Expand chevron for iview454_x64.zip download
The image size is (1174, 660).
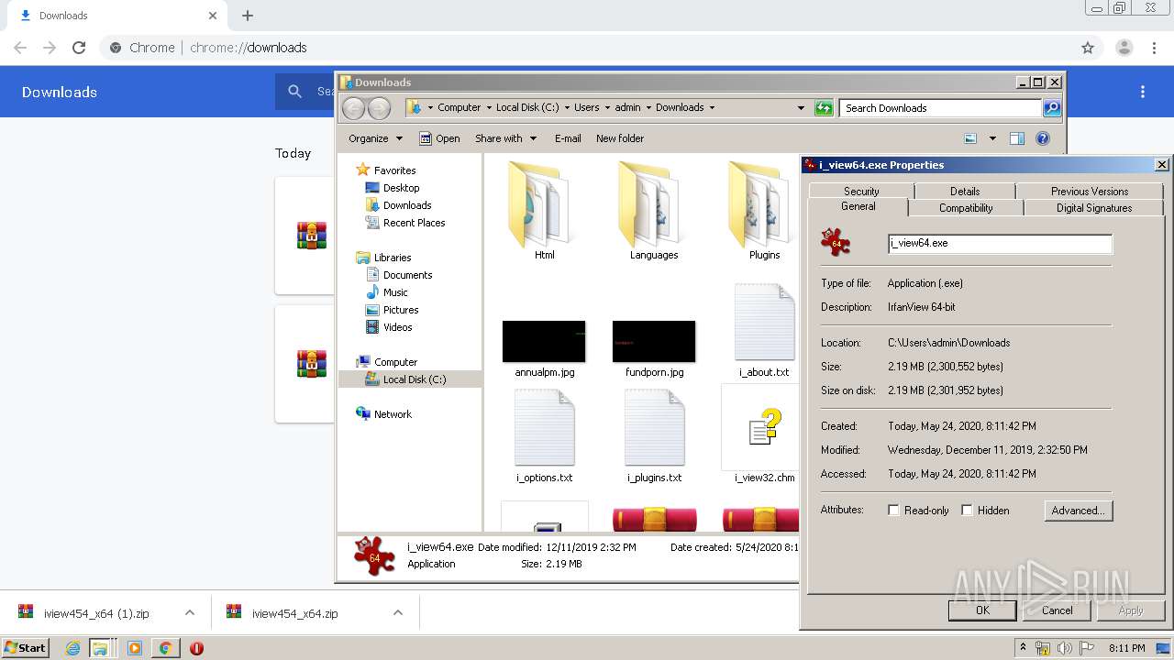coord(398,612)
